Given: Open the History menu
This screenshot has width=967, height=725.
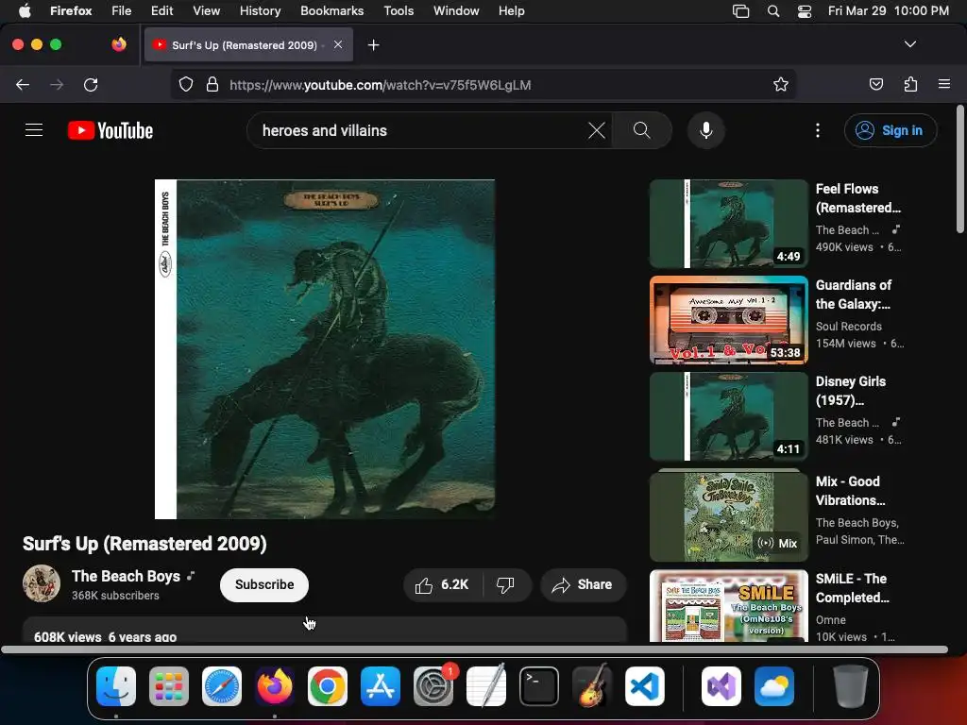Looking at the screenshot, I should [260, 10].
